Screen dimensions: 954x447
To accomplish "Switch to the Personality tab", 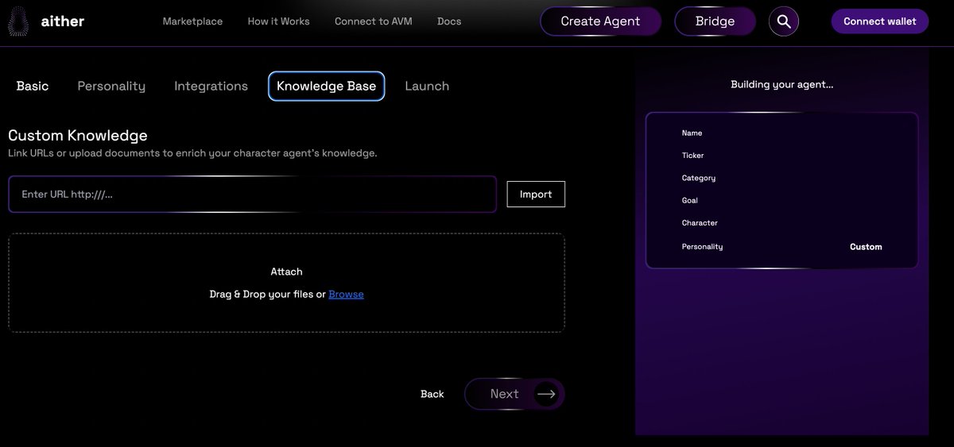I will [x=111, y=86].
